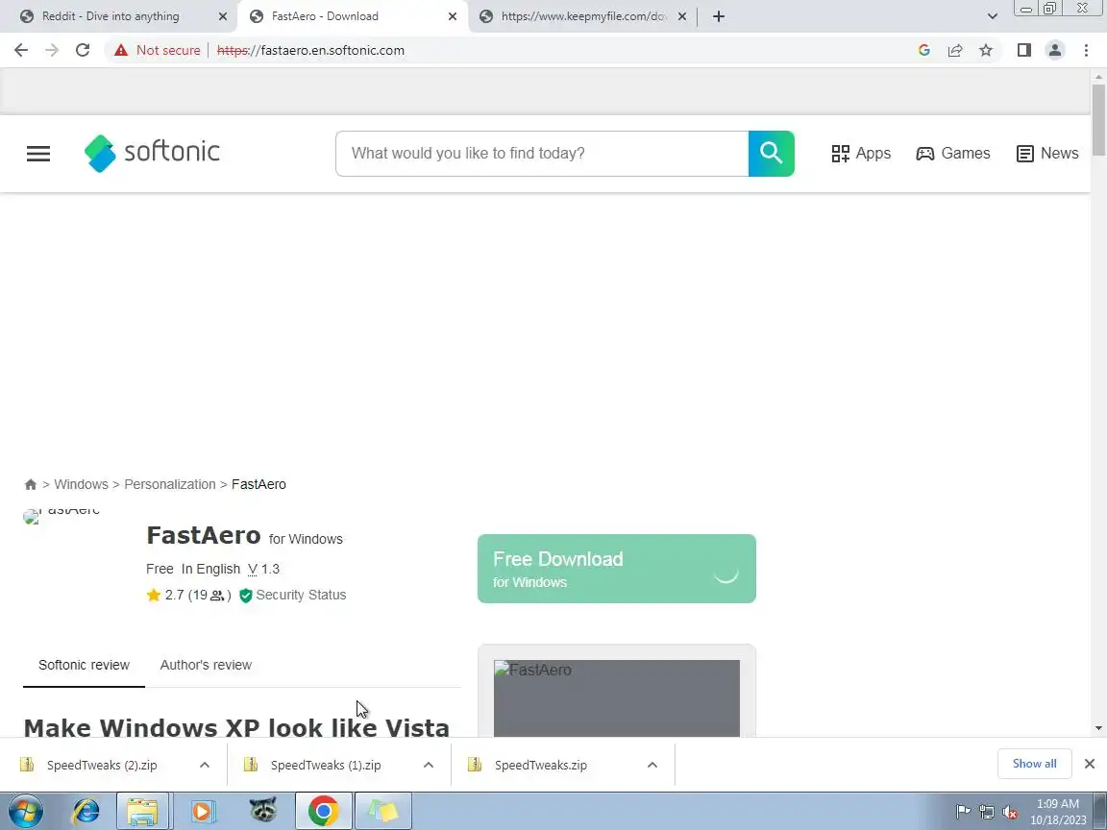This screenshot has height=830, width=1107.
Task: Open the Not secure warning info
Action: click(x=158, y=50)
